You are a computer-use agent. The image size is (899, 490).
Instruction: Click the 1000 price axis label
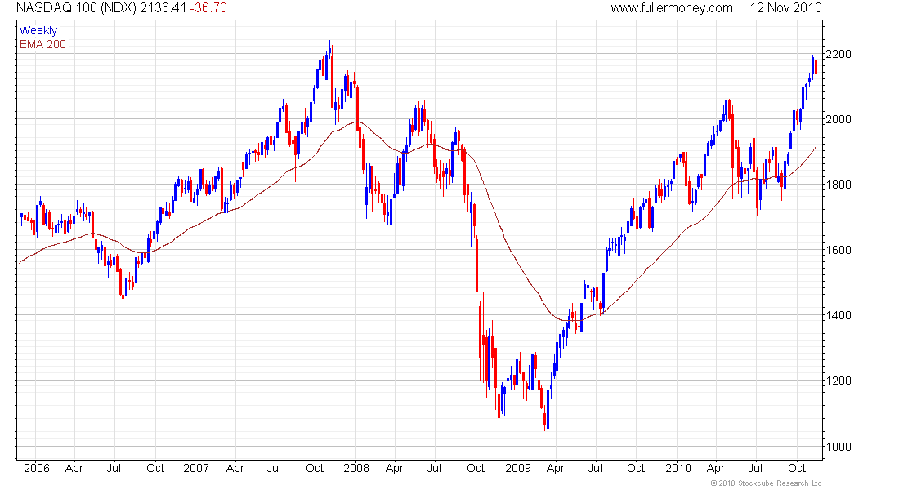click(839, 447)
